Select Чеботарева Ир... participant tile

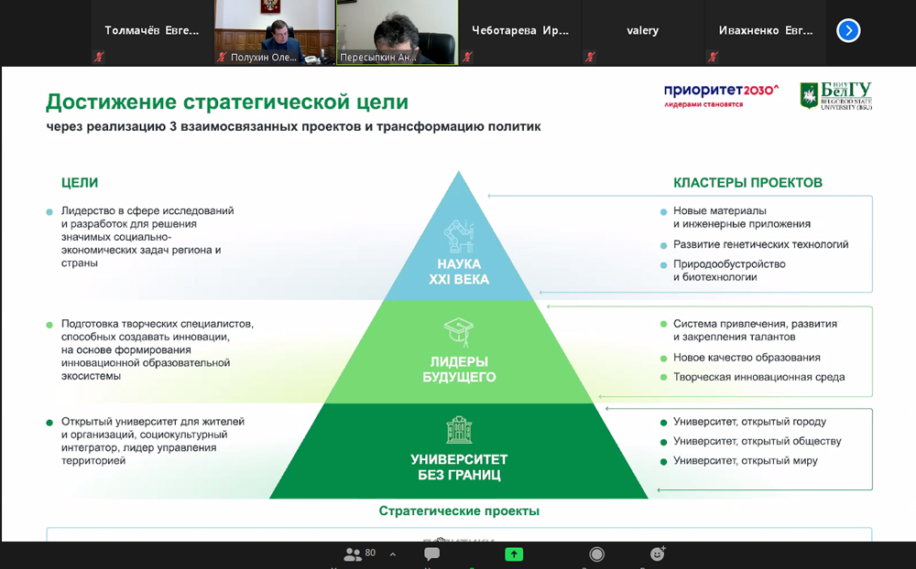519,31
